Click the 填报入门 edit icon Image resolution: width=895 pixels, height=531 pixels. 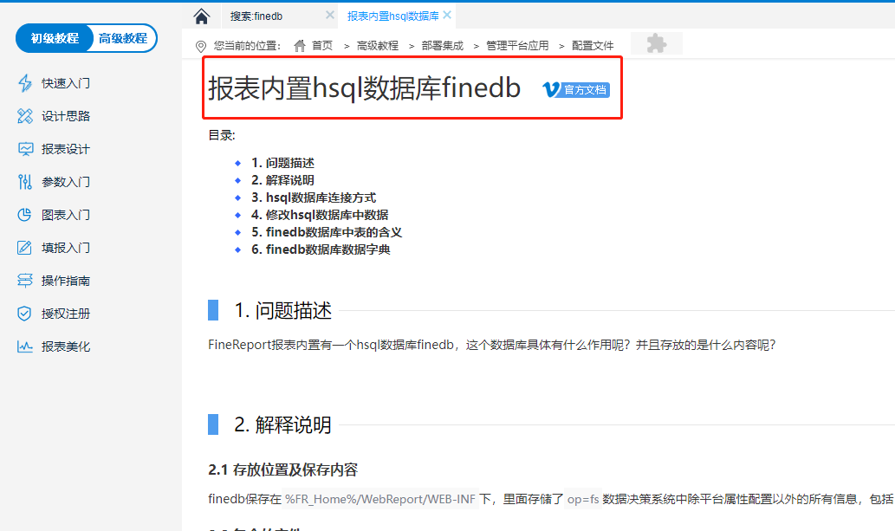tap(24, 248)
